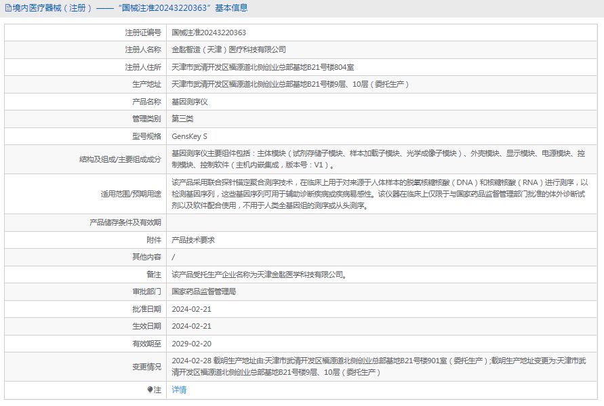
Task: Select the remark mentioning 天津金匙医学科技有限公司
Action: tap(259, 275)
